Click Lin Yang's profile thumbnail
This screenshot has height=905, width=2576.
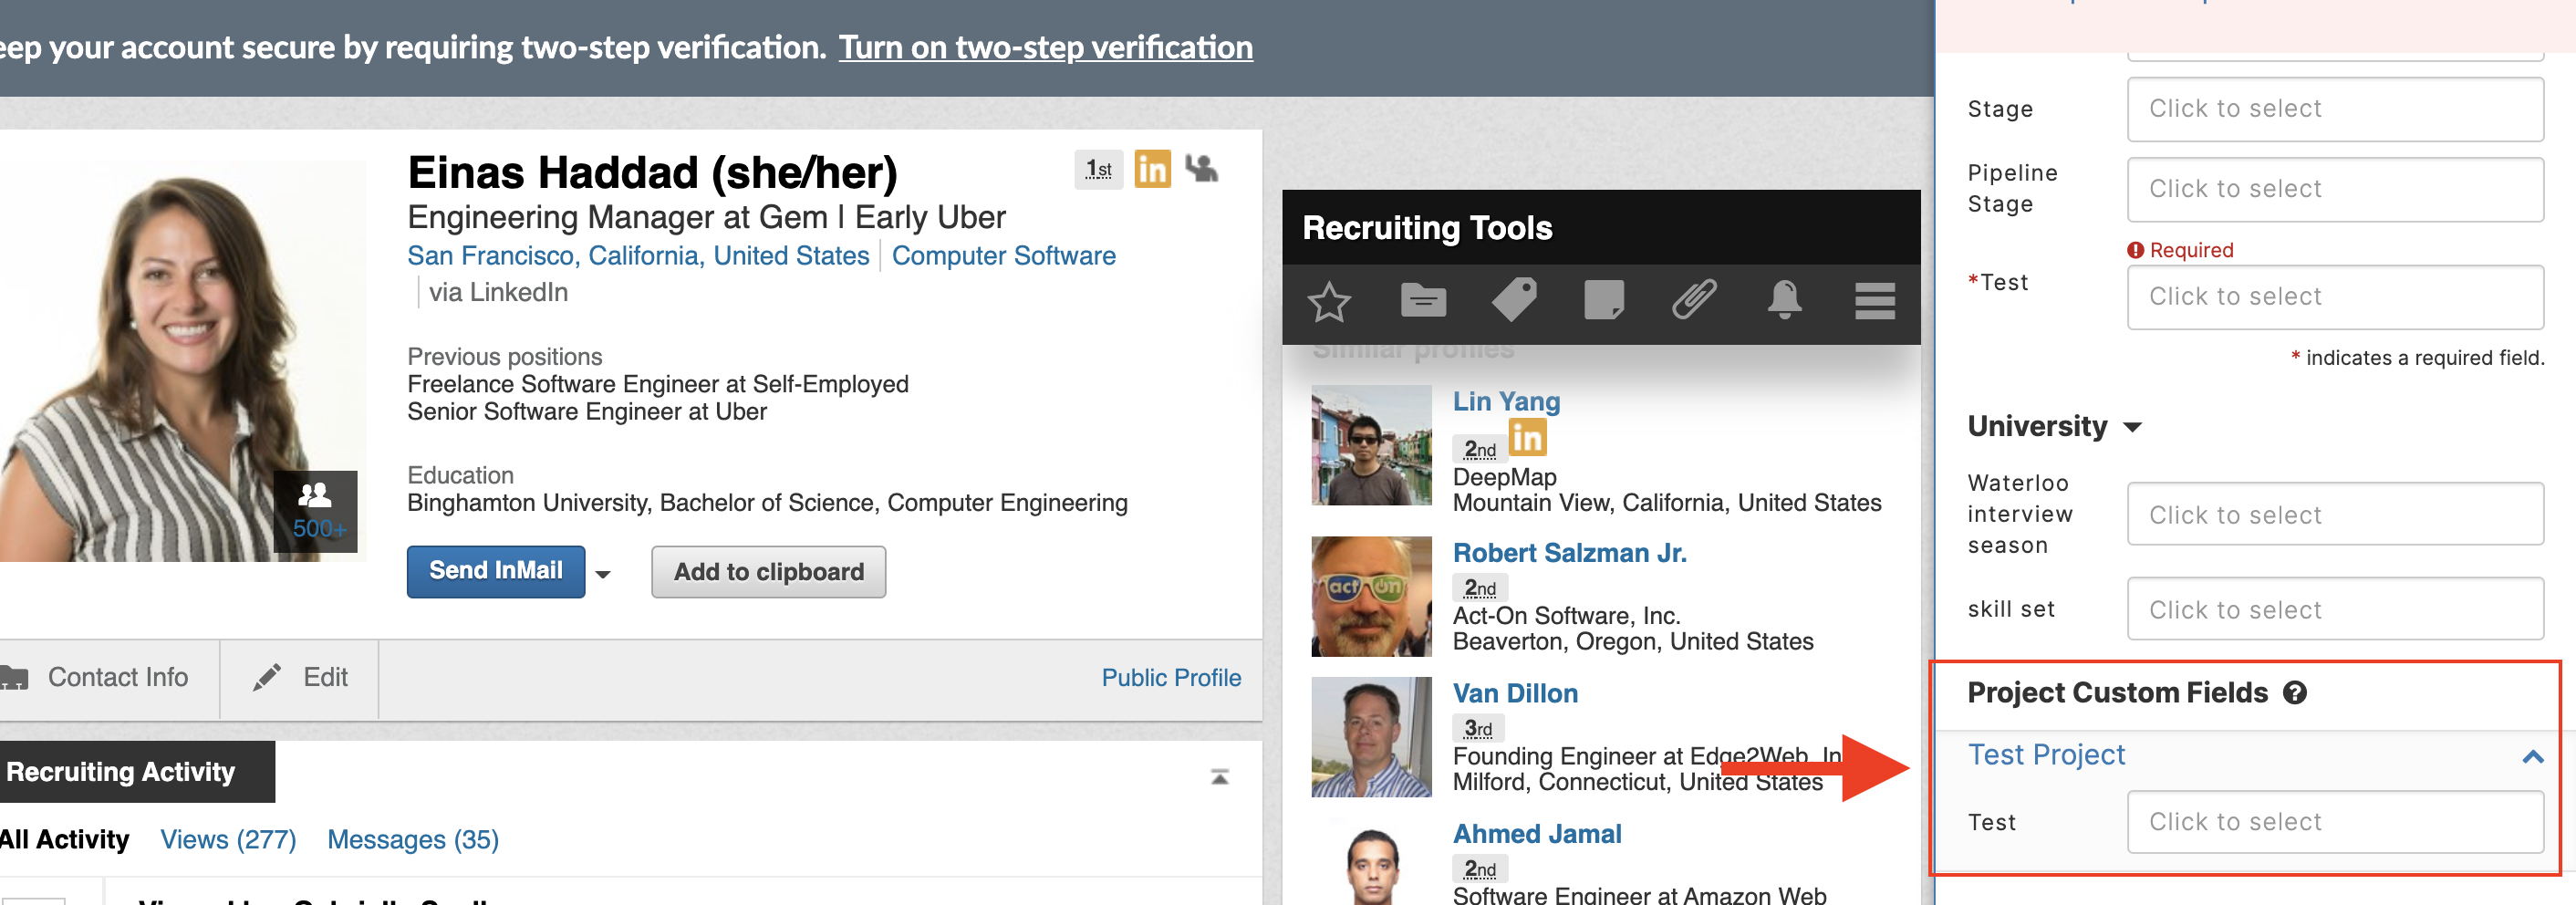(x=1371, y=446)
